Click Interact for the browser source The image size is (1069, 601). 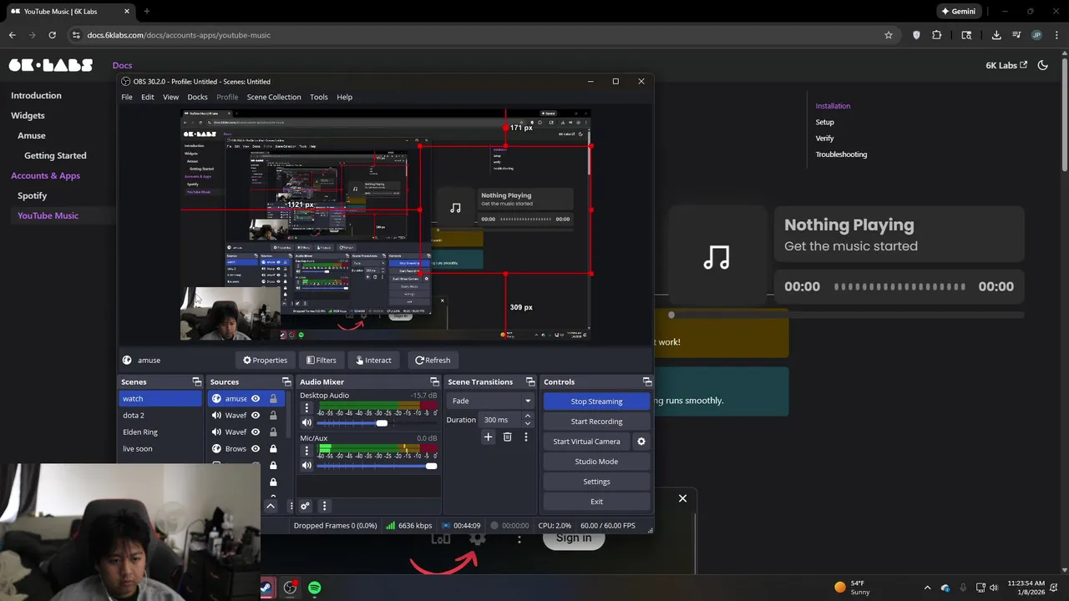pos(373,360)
